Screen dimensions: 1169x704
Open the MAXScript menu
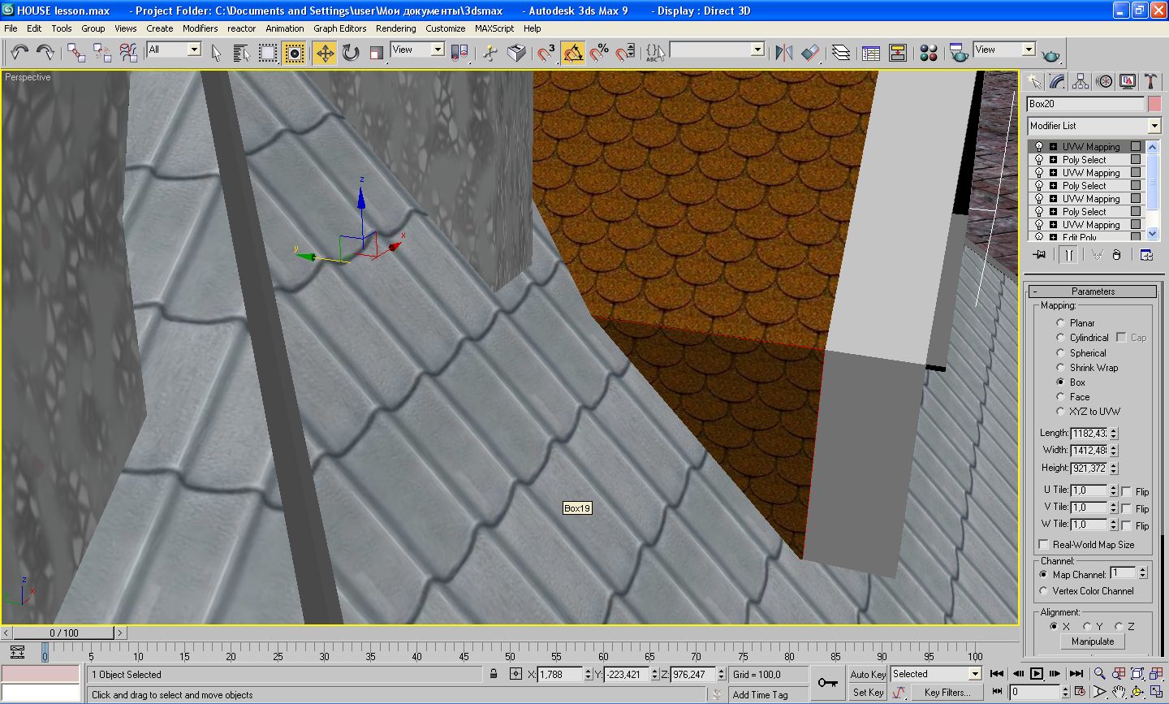[494, 28]
